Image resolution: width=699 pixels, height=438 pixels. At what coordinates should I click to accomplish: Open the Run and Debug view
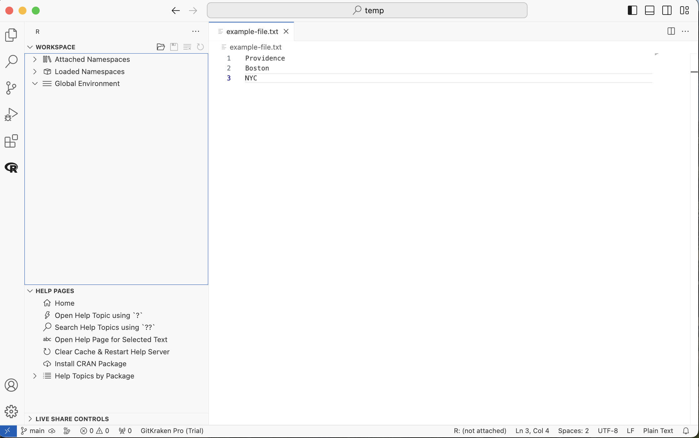pyautogui.click(x=11, y=114)
